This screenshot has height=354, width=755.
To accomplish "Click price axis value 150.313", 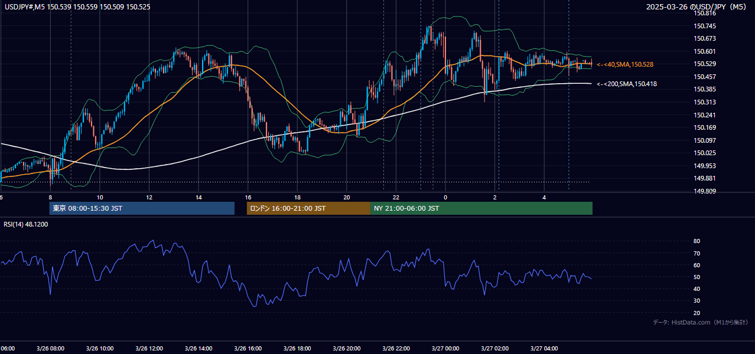I will pyautogui.click(x=705, y=102).
